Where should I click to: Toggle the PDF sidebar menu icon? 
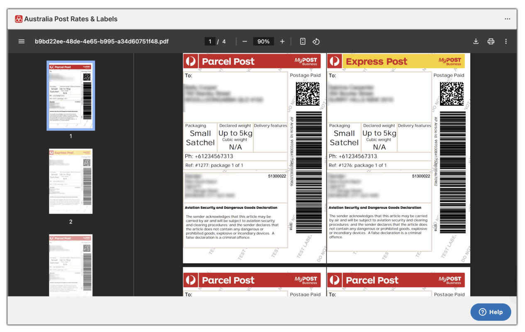tap(22, 41)
